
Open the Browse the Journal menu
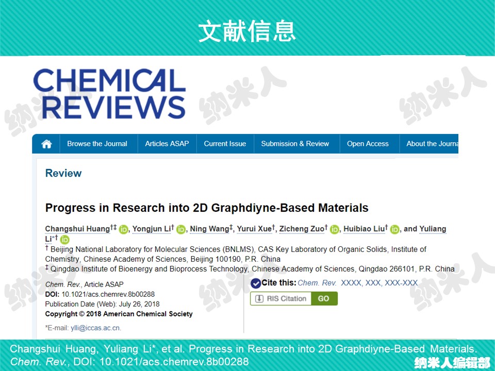click(97, 144)
